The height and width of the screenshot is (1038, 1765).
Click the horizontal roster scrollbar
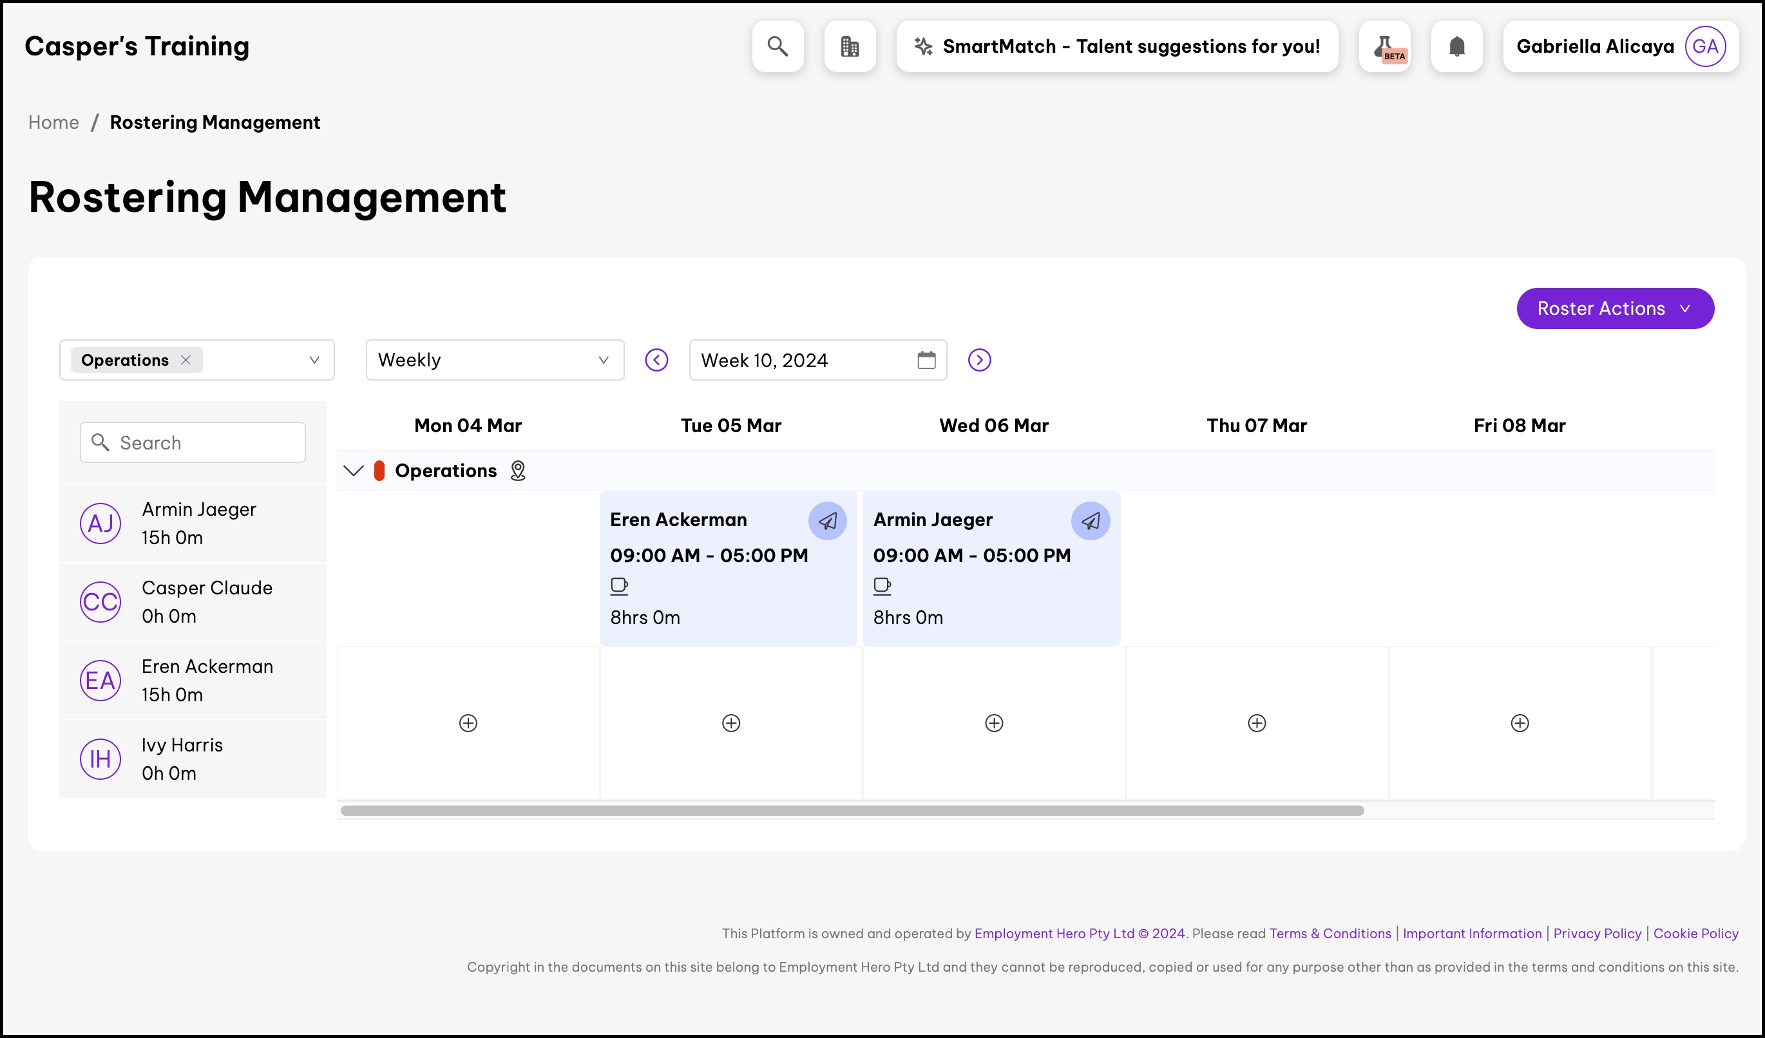point(851,811)
